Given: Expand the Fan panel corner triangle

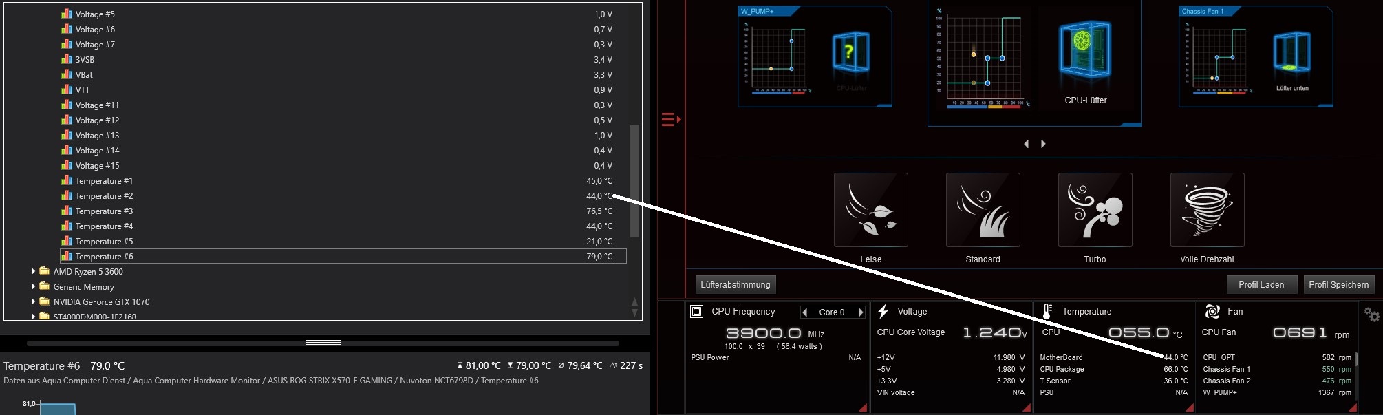Looking at the screenshot, I should coord(1353,408).
